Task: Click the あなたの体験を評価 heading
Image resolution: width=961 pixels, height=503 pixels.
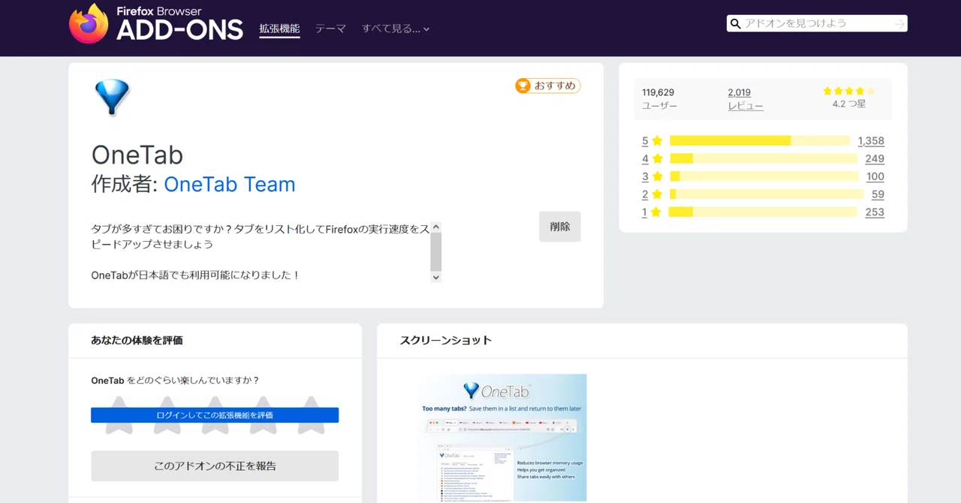Action: click(137, 340)
